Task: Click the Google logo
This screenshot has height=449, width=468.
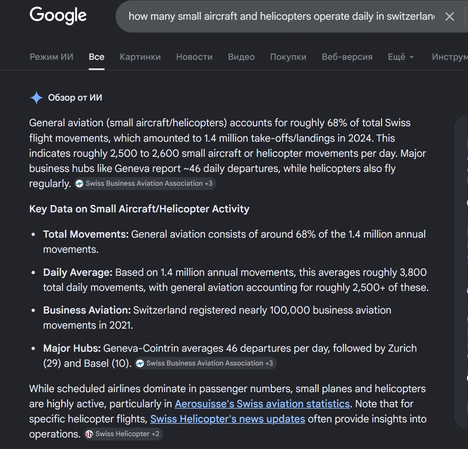Action: pyautogui.click(x=58, y=15)
